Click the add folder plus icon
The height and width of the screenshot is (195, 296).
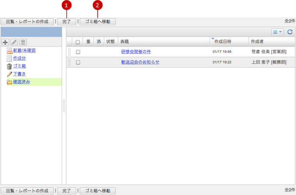(5, 42)
